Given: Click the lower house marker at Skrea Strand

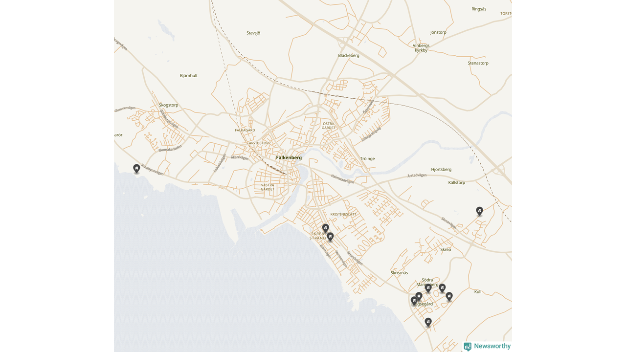Looking at the screenshot, I should click(330, 237).
